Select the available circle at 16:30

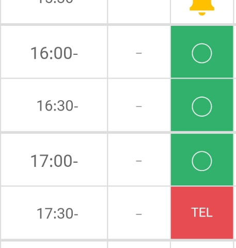202,106
